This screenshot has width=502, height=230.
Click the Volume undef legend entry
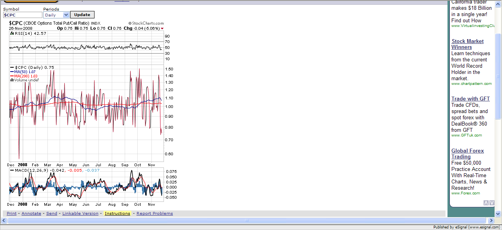pos(24,80)
